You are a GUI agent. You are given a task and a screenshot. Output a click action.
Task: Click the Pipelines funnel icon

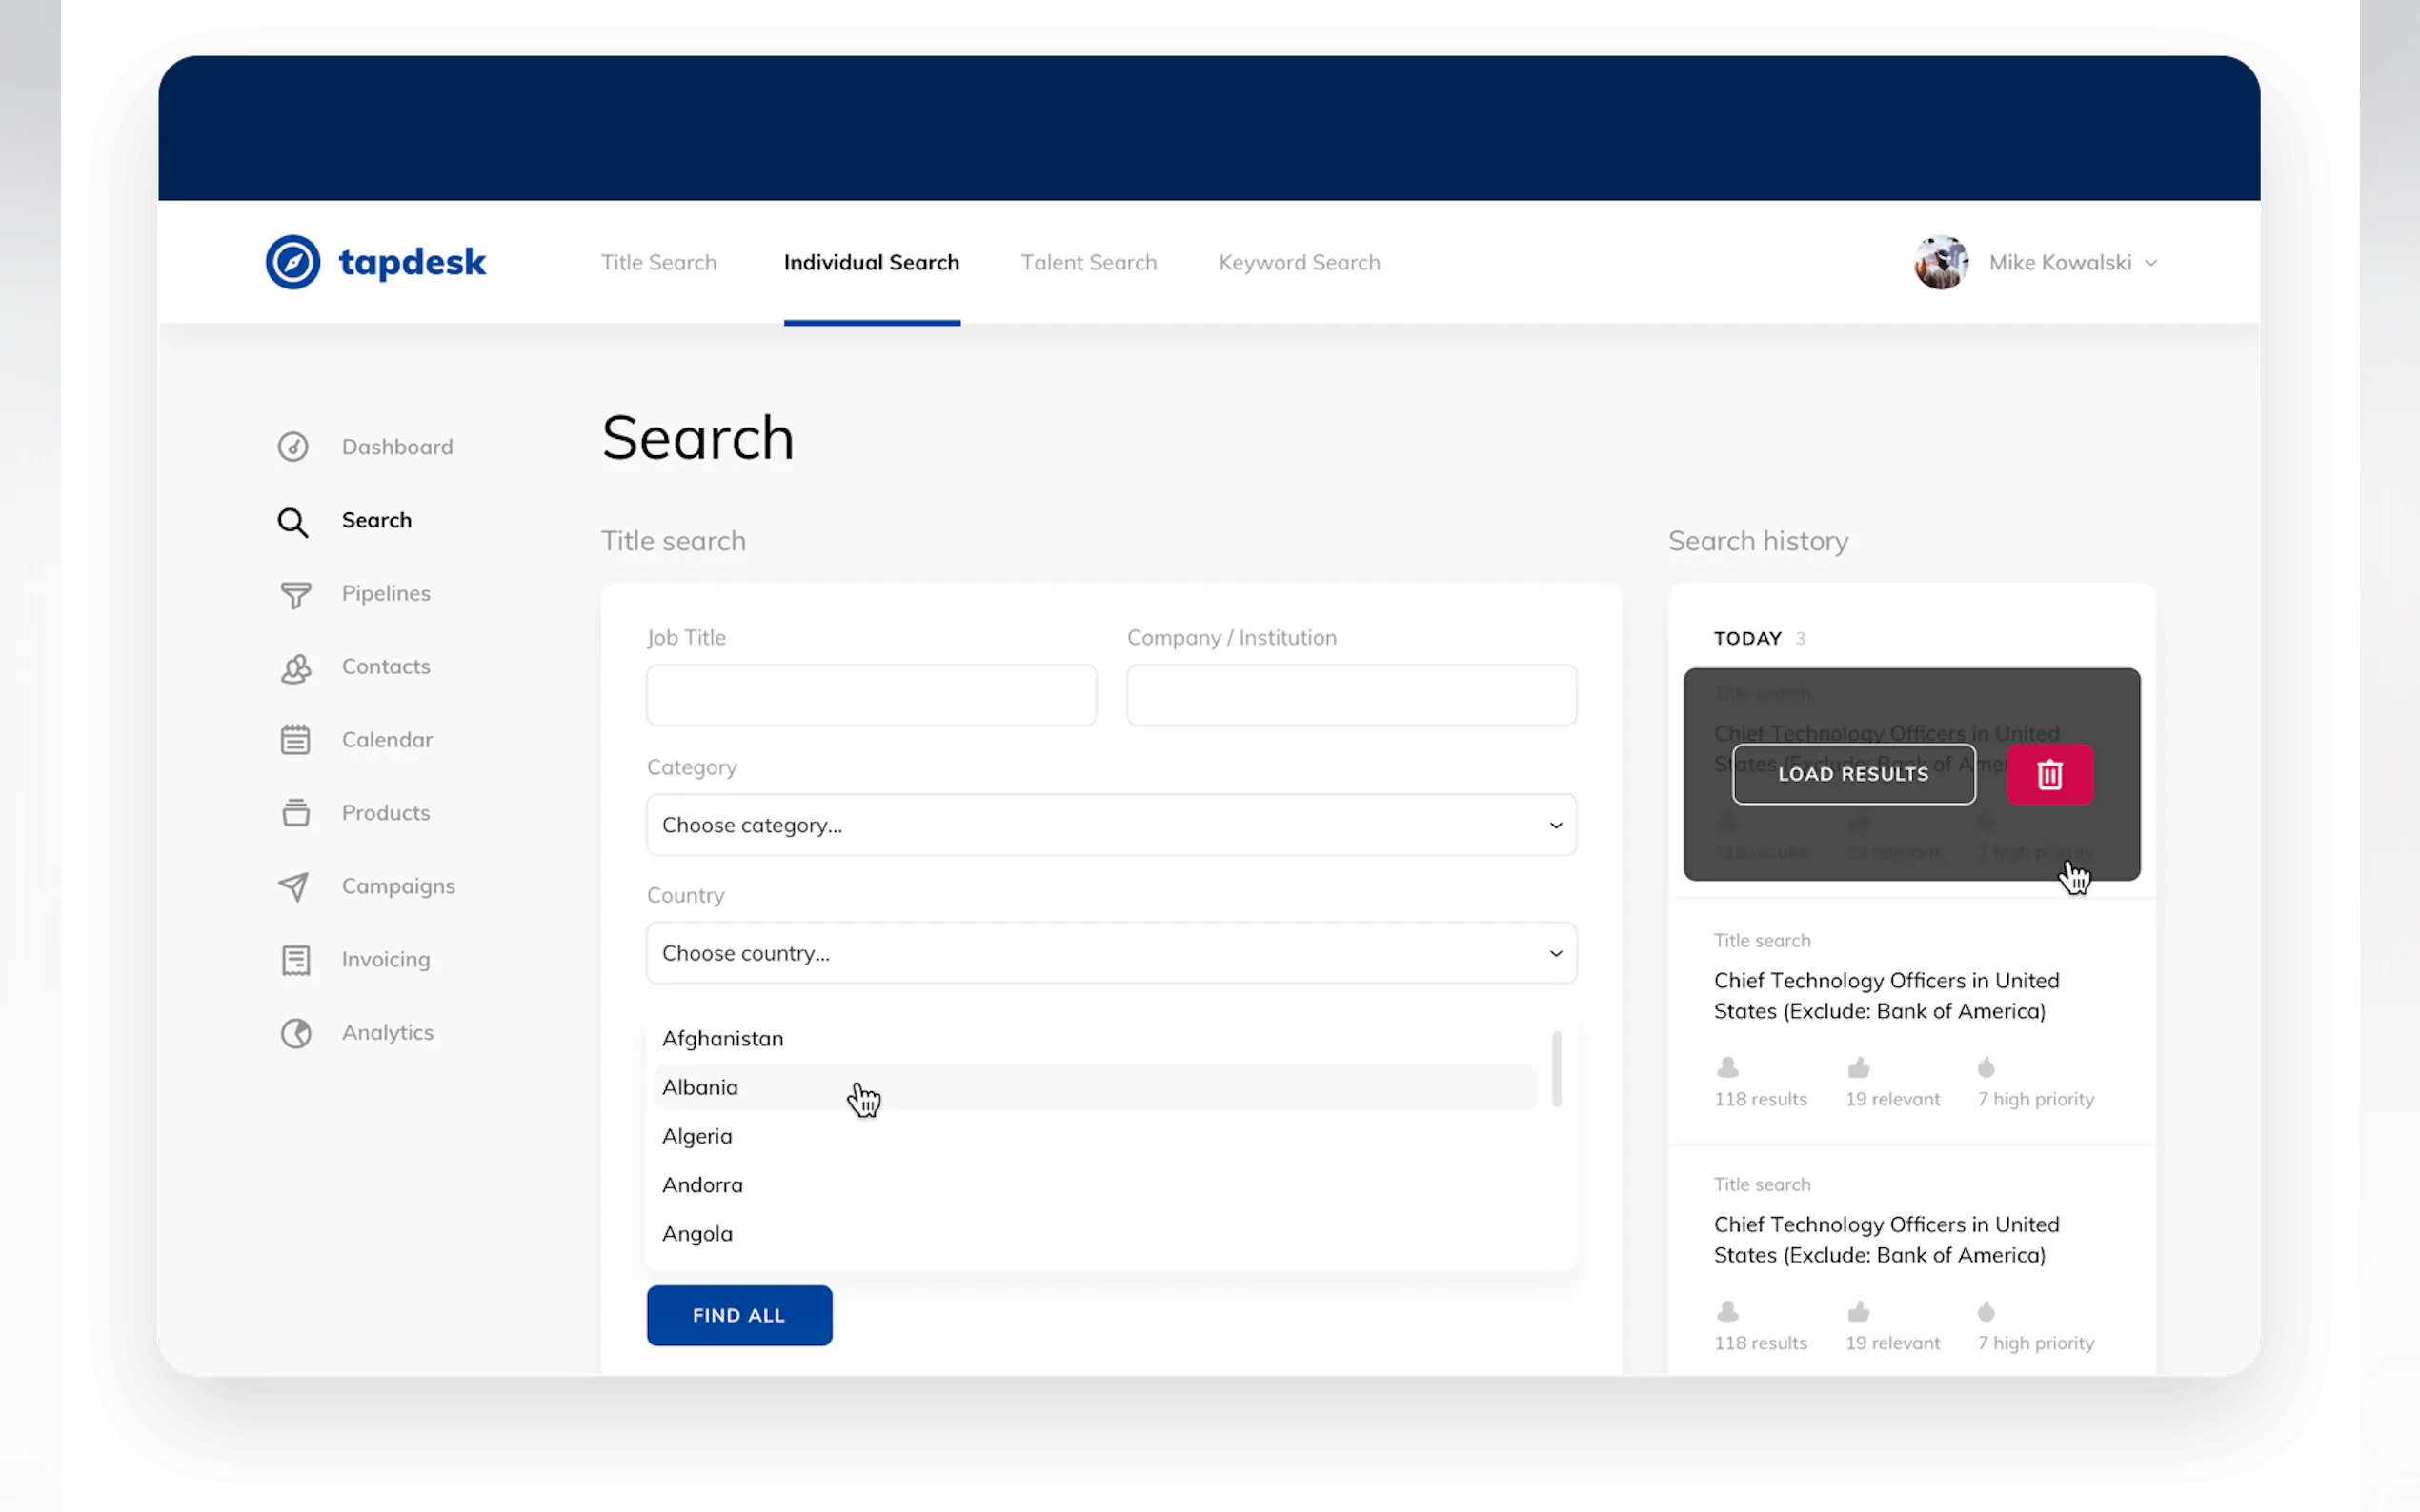295,595
